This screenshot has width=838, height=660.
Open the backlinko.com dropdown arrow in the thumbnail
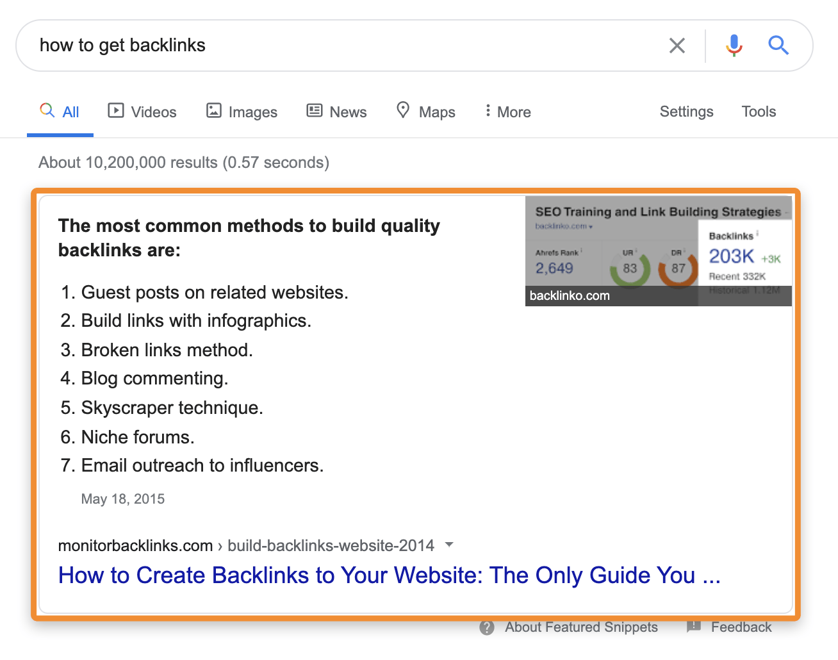590,227
